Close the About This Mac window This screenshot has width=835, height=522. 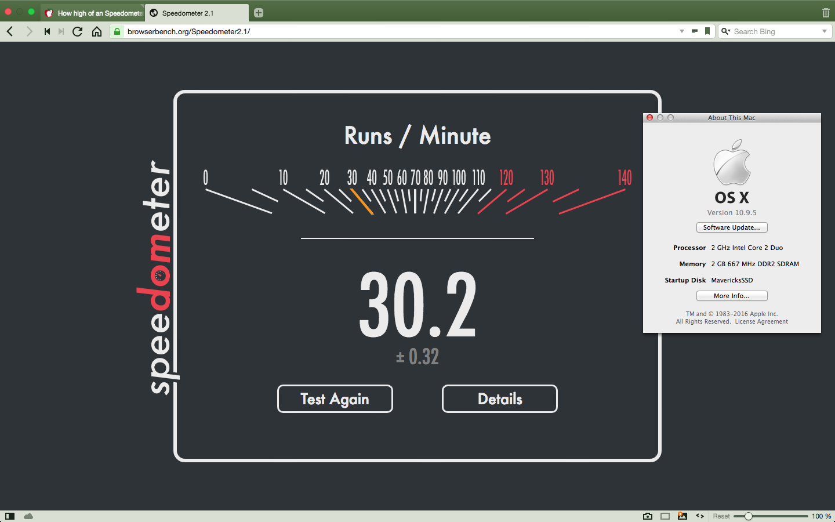tap(650, 118)
